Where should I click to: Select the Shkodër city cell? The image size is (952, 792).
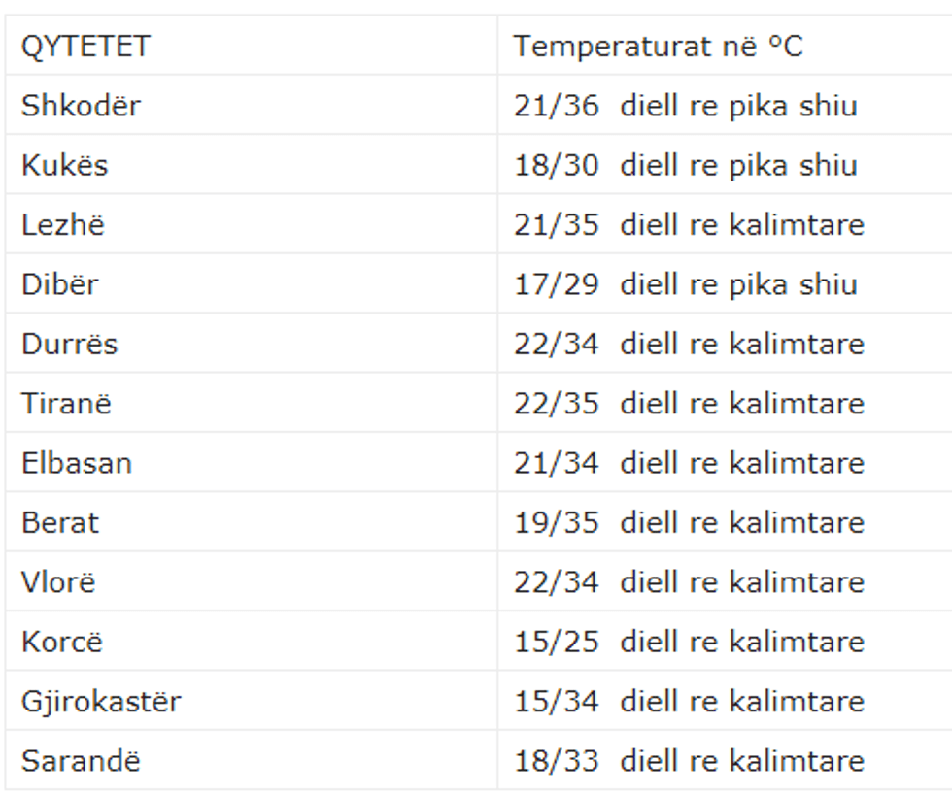tap(81, 105)
